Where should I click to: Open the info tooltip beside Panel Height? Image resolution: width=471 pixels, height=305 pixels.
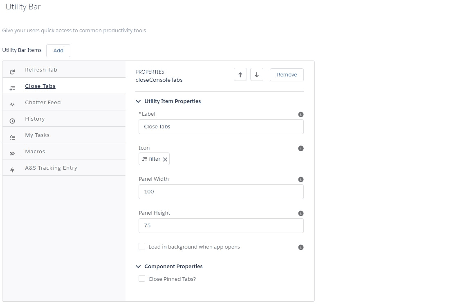pos(301,213)
